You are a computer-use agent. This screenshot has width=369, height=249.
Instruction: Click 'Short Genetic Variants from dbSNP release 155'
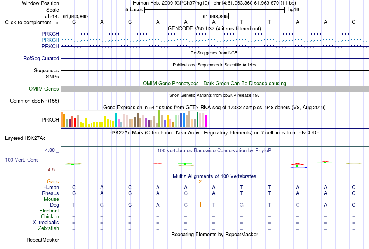coord(214,95)
